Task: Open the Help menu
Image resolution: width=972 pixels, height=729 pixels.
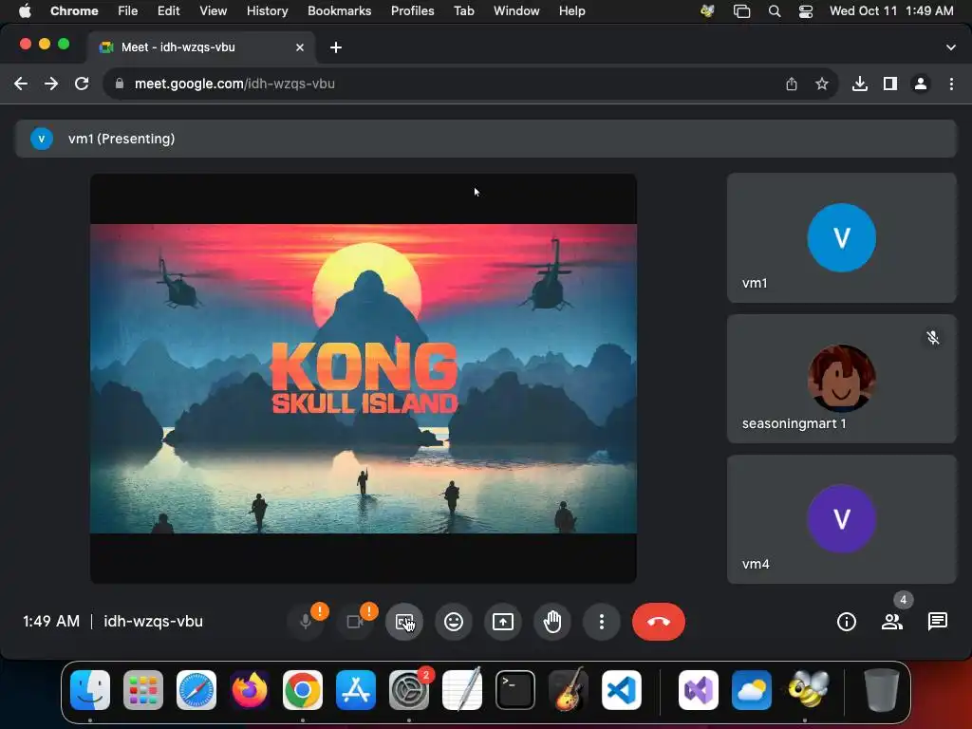Action: [x=571, y=11]
